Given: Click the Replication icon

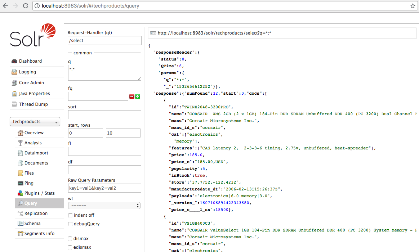Looking at the screenshot, I should tap(20, 213).
